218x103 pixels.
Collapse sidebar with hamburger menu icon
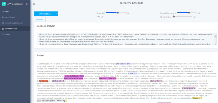tap(27, 4)
